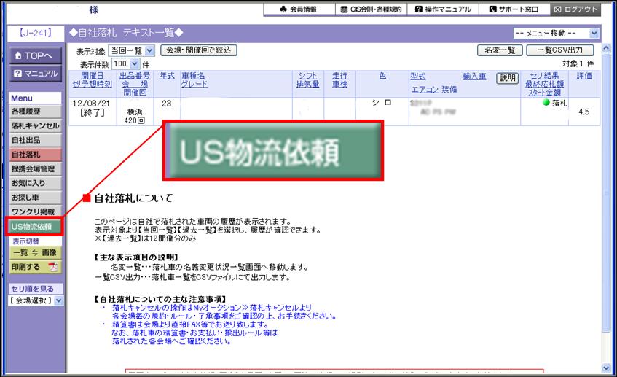The height and width of the screenshot is (377, 617).
Task: Click 印刷する with the PDF icon
Action: [36, 266]
